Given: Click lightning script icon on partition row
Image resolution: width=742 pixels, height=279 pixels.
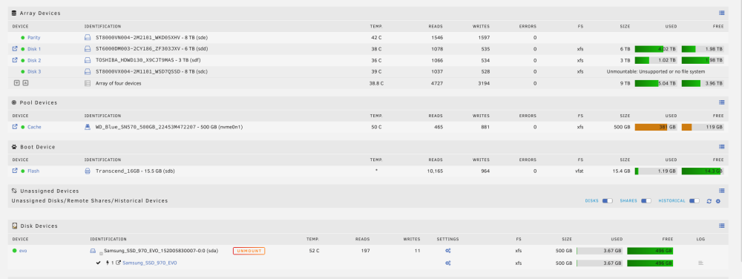Looking at the screenshot, I should coord(108,263).
